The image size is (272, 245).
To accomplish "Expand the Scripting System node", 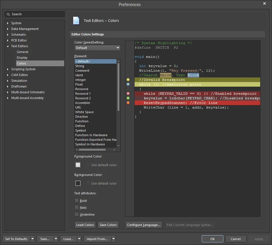I will click(x=7, y=69).
